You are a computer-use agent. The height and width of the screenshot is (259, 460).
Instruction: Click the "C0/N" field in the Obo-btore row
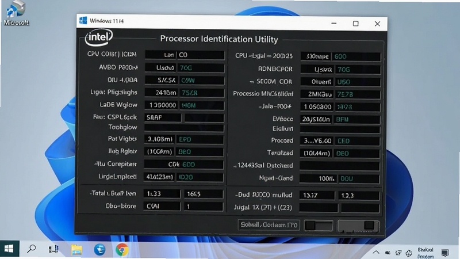(162, 207)
